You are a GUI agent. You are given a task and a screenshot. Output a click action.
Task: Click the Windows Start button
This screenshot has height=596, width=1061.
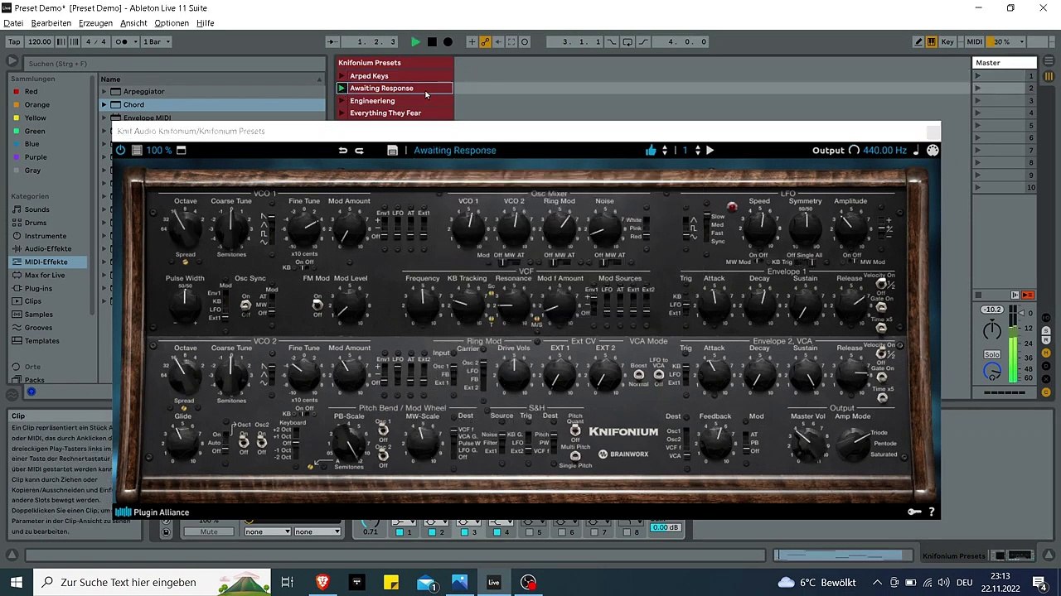(x=16, y=583)
